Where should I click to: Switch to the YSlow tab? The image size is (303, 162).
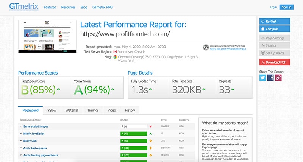52,110
